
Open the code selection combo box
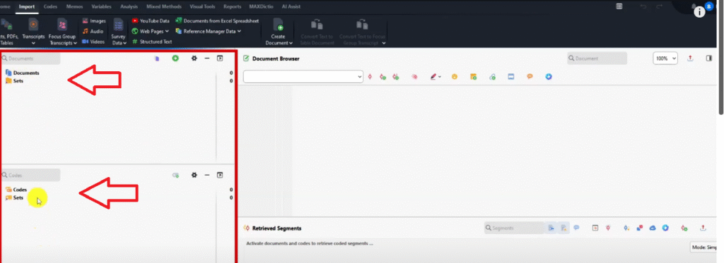tap(303, 76)
